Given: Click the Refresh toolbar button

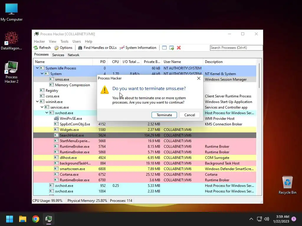Looking at the screenshot, I should click(42, 48).
